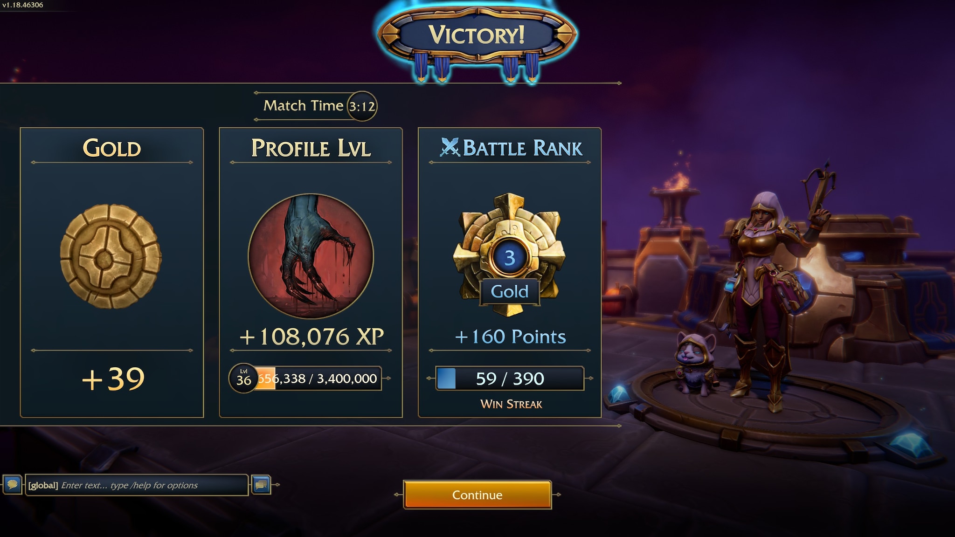Click the bloody claw profile portrait

point(311,256)
